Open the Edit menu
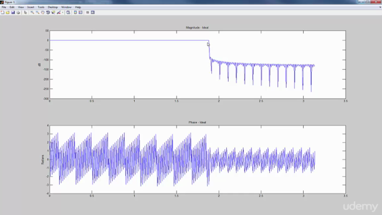 pos(12,7)
